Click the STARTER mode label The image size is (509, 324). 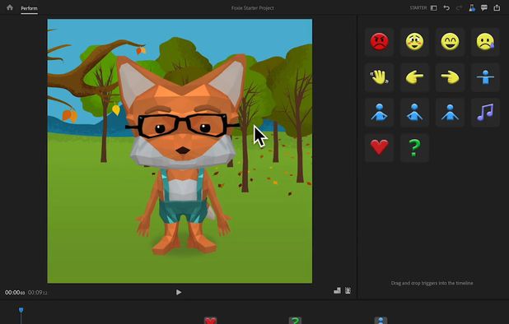[x=418, y=7]
